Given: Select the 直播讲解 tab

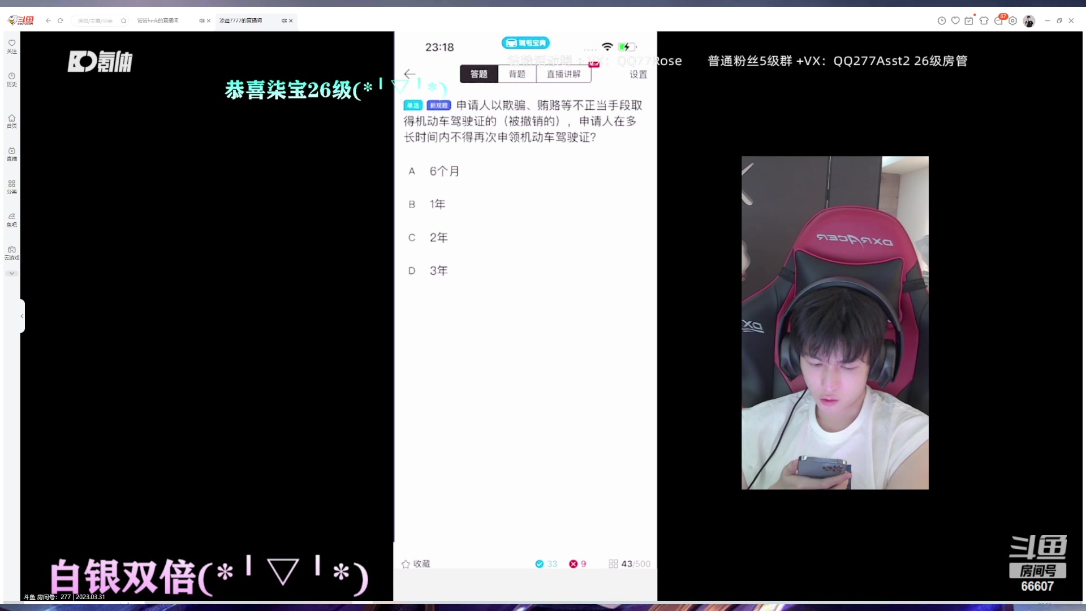Looking at the screenshot, I should (x=563, y=74).
